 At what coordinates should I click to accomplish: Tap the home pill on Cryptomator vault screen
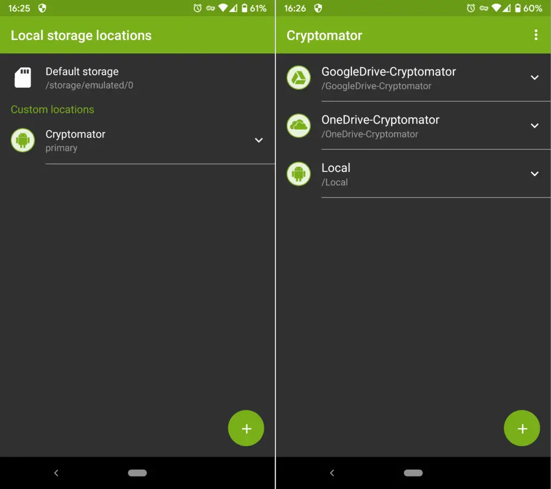(413, 473)
